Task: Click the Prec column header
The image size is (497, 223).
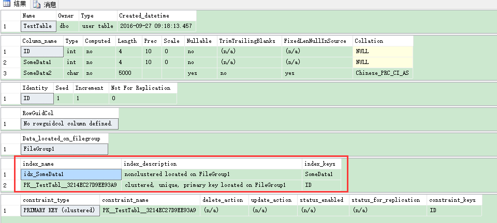Action: point(152,41)
